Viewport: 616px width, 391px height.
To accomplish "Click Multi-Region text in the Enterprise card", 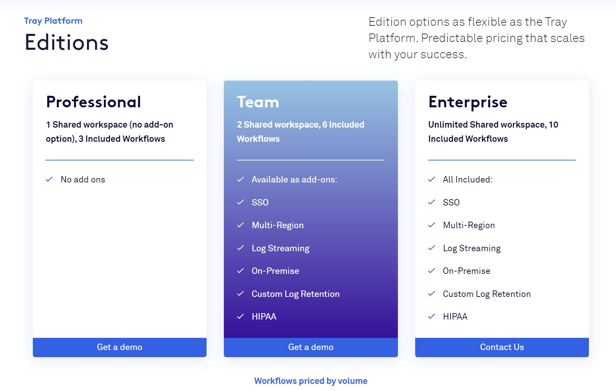I will point(469,225).
